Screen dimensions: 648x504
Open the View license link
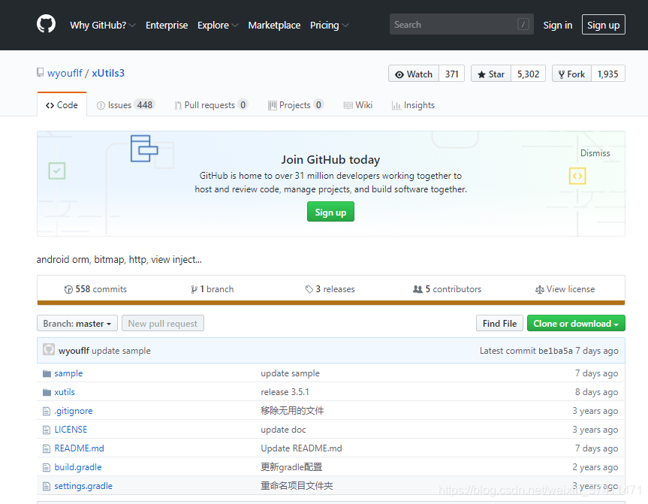click(x=565, y=289)
